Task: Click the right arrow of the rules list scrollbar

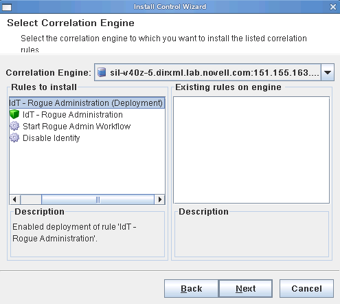Action: pyautogui.click(x=159, y=199)
